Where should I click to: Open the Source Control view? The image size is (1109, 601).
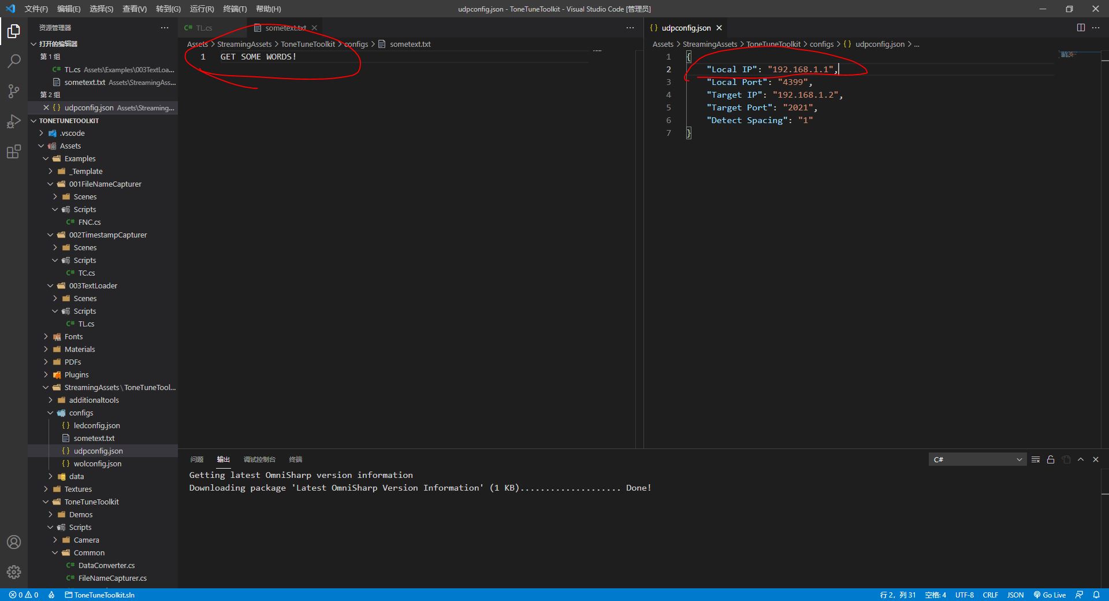point(14,91)
